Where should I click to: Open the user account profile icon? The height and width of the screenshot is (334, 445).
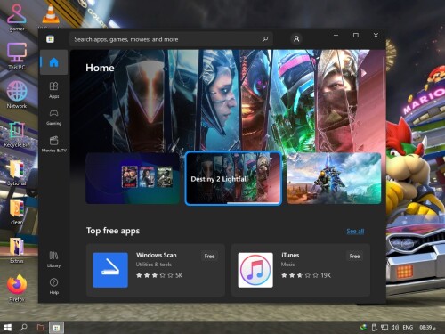[x=296, y=39]
